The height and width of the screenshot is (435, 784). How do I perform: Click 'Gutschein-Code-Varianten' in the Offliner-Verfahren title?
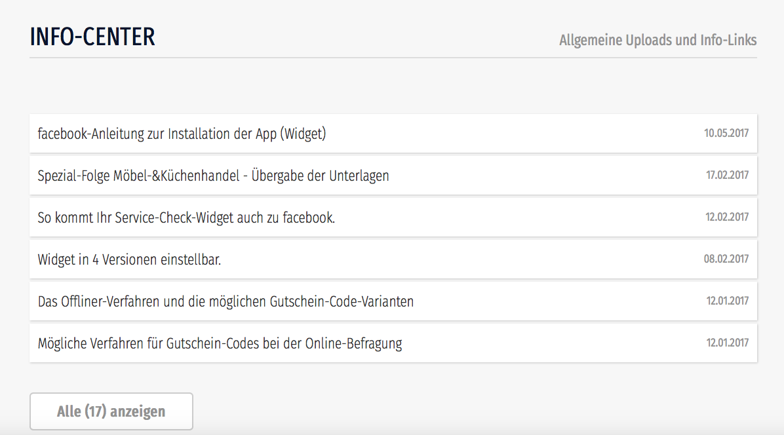(x=342, y=301)
